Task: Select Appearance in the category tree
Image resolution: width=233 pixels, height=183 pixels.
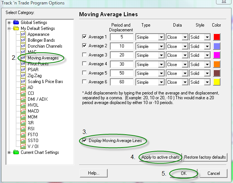Action: pos(38,34)
